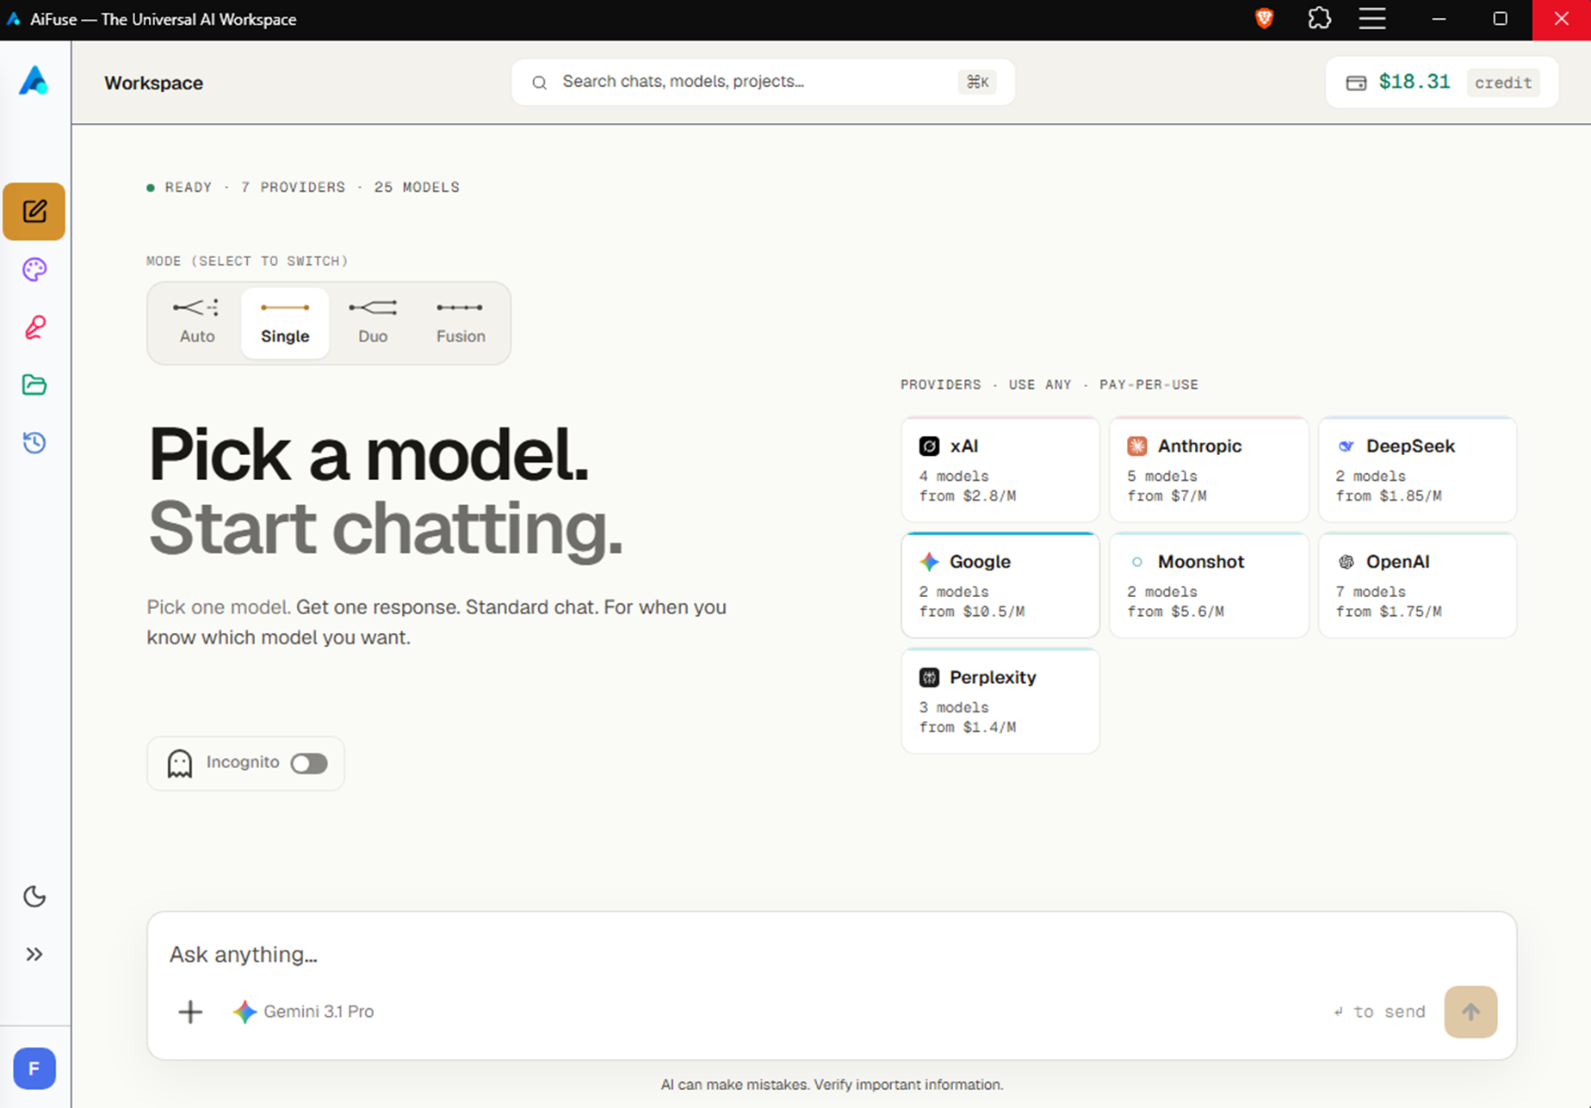Click the Brave shield icon
The width and height of the screenshot is (1591, 1108).
[1265, 19]
